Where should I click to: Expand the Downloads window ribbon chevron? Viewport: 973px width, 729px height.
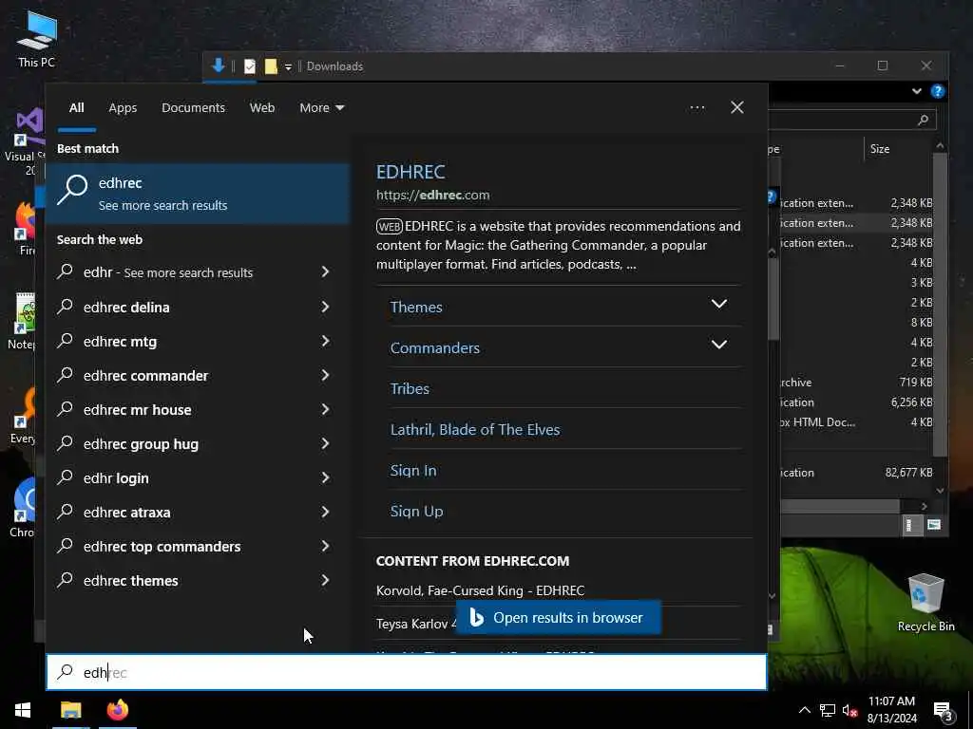click(x=917, y=91)
